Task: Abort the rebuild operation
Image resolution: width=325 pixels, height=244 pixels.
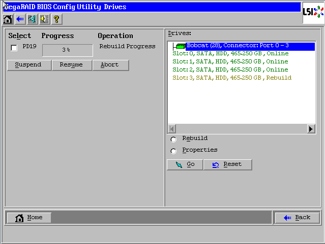Action: click(110, 65)
